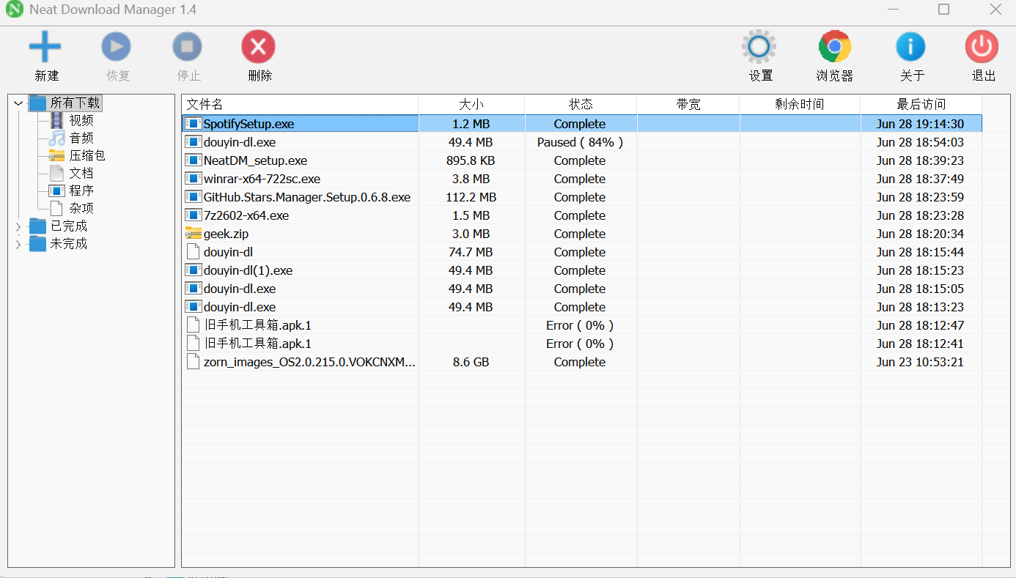Click Jun 23 10:53:21 date cell

point(920,362)
